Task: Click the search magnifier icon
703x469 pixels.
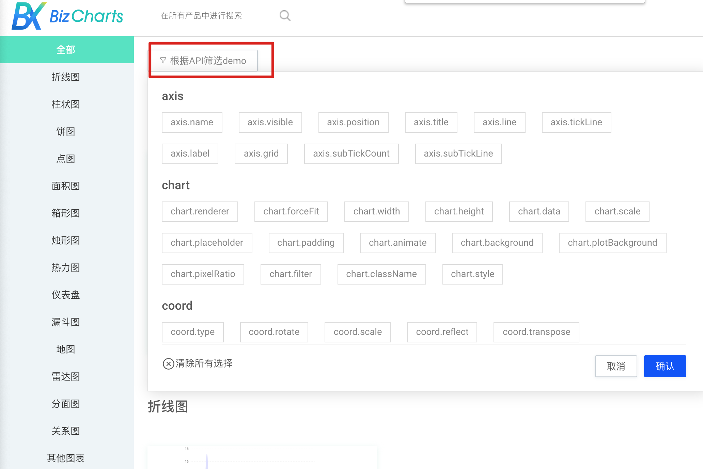Action: tap(285, 16)
